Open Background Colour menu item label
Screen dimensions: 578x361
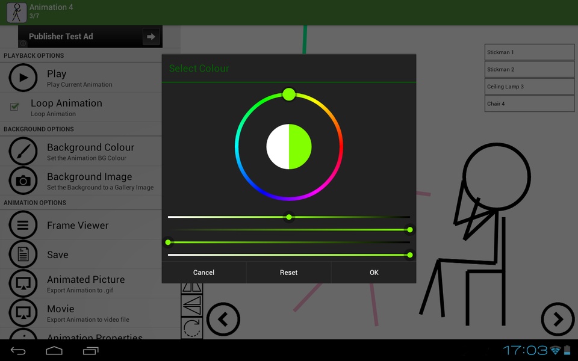pyautogui.click(x=91, y=147)
